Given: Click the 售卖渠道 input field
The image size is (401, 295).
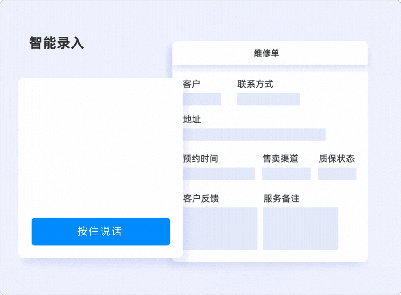Looking at the screenshot, I should [286, 174].
